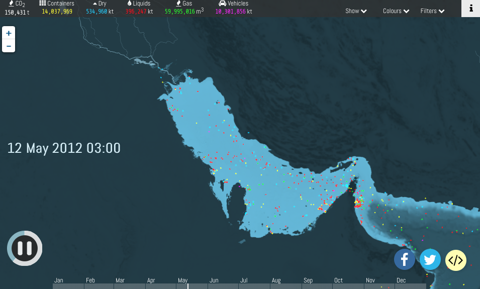The height and width of the screenshot is (289, 480).
Task: Click the Containers grid icon
Action: point(43,4)
